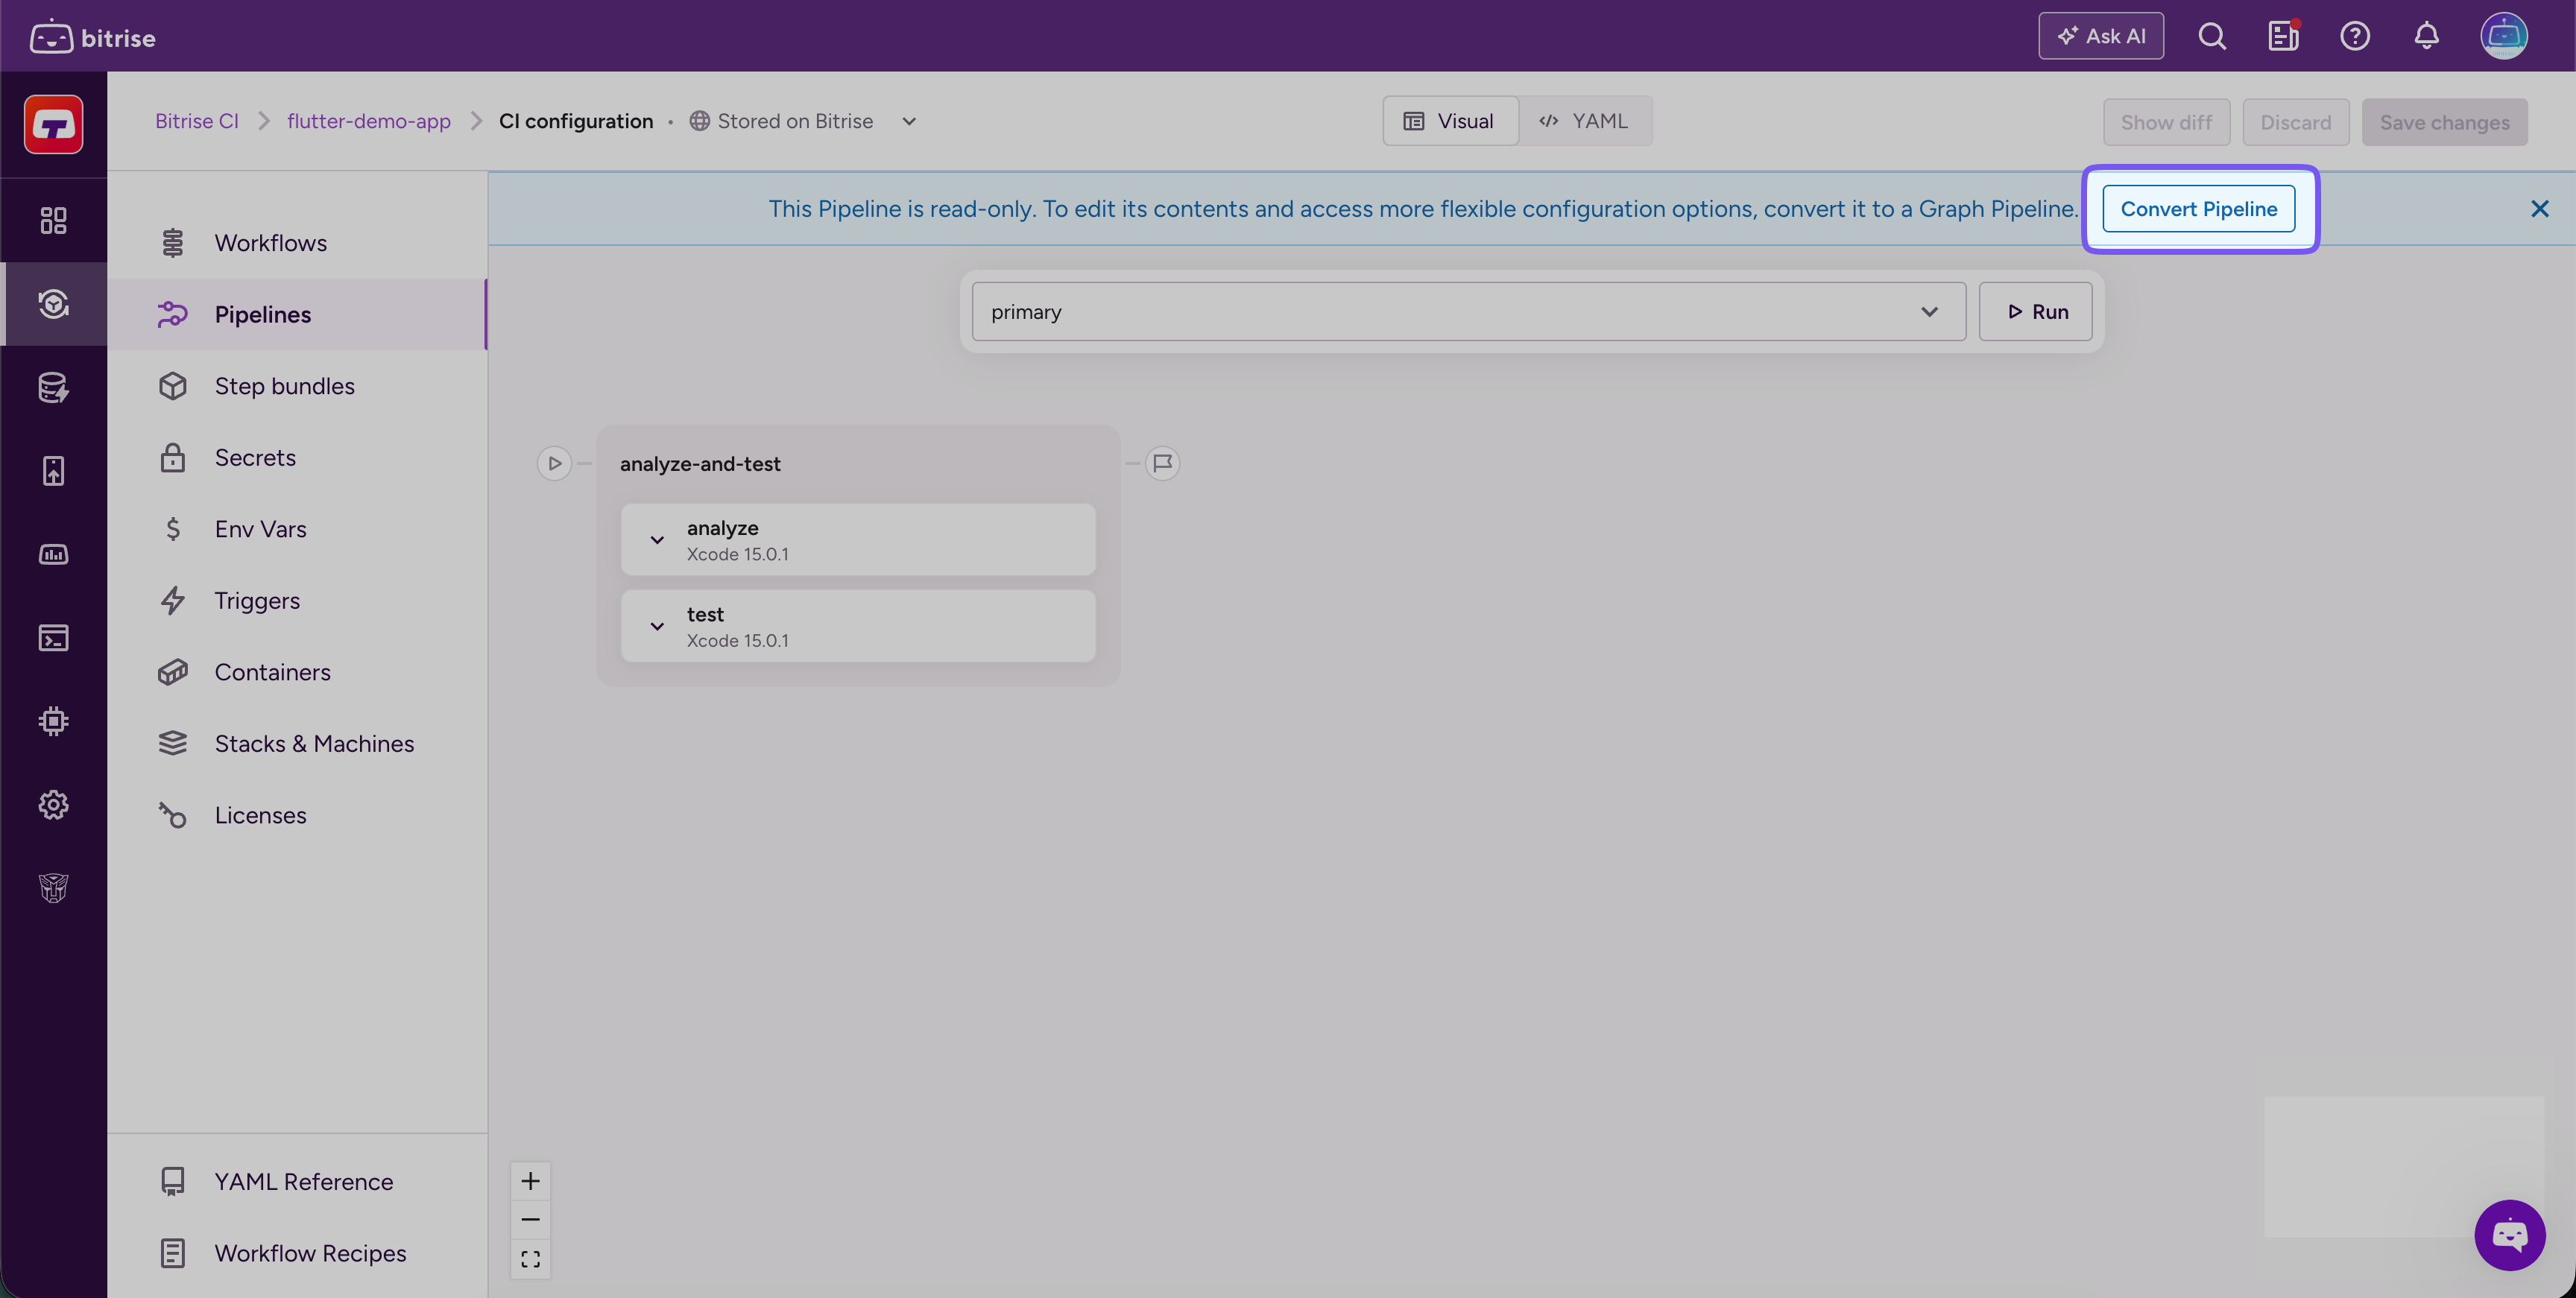Viewport: 2576px width, 1298px height.
Task: Open the insights chart icon in left rail
Action: click(x=54, y=554)
